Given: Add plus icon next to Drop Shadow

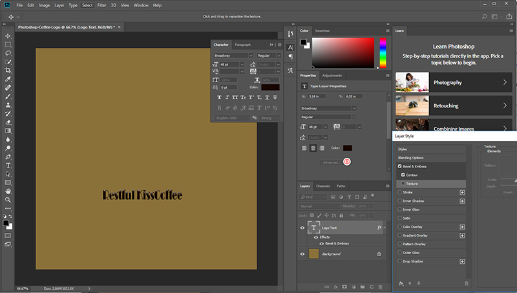Looking at the screenshot, I should point(462,261).
